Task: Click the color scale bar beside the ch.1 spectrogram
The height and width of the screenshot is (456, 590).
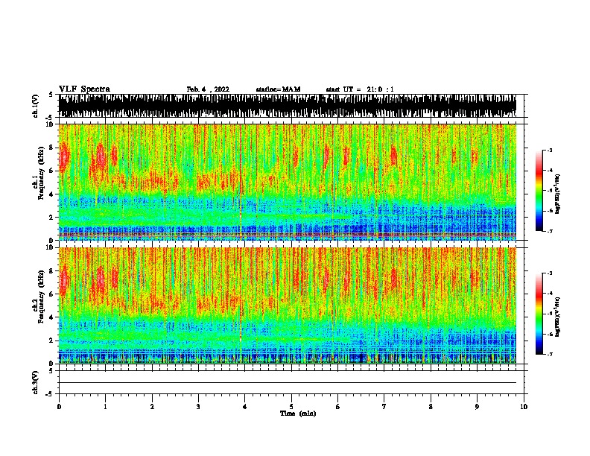Action: pyautogui.click(x=539, y=191)
